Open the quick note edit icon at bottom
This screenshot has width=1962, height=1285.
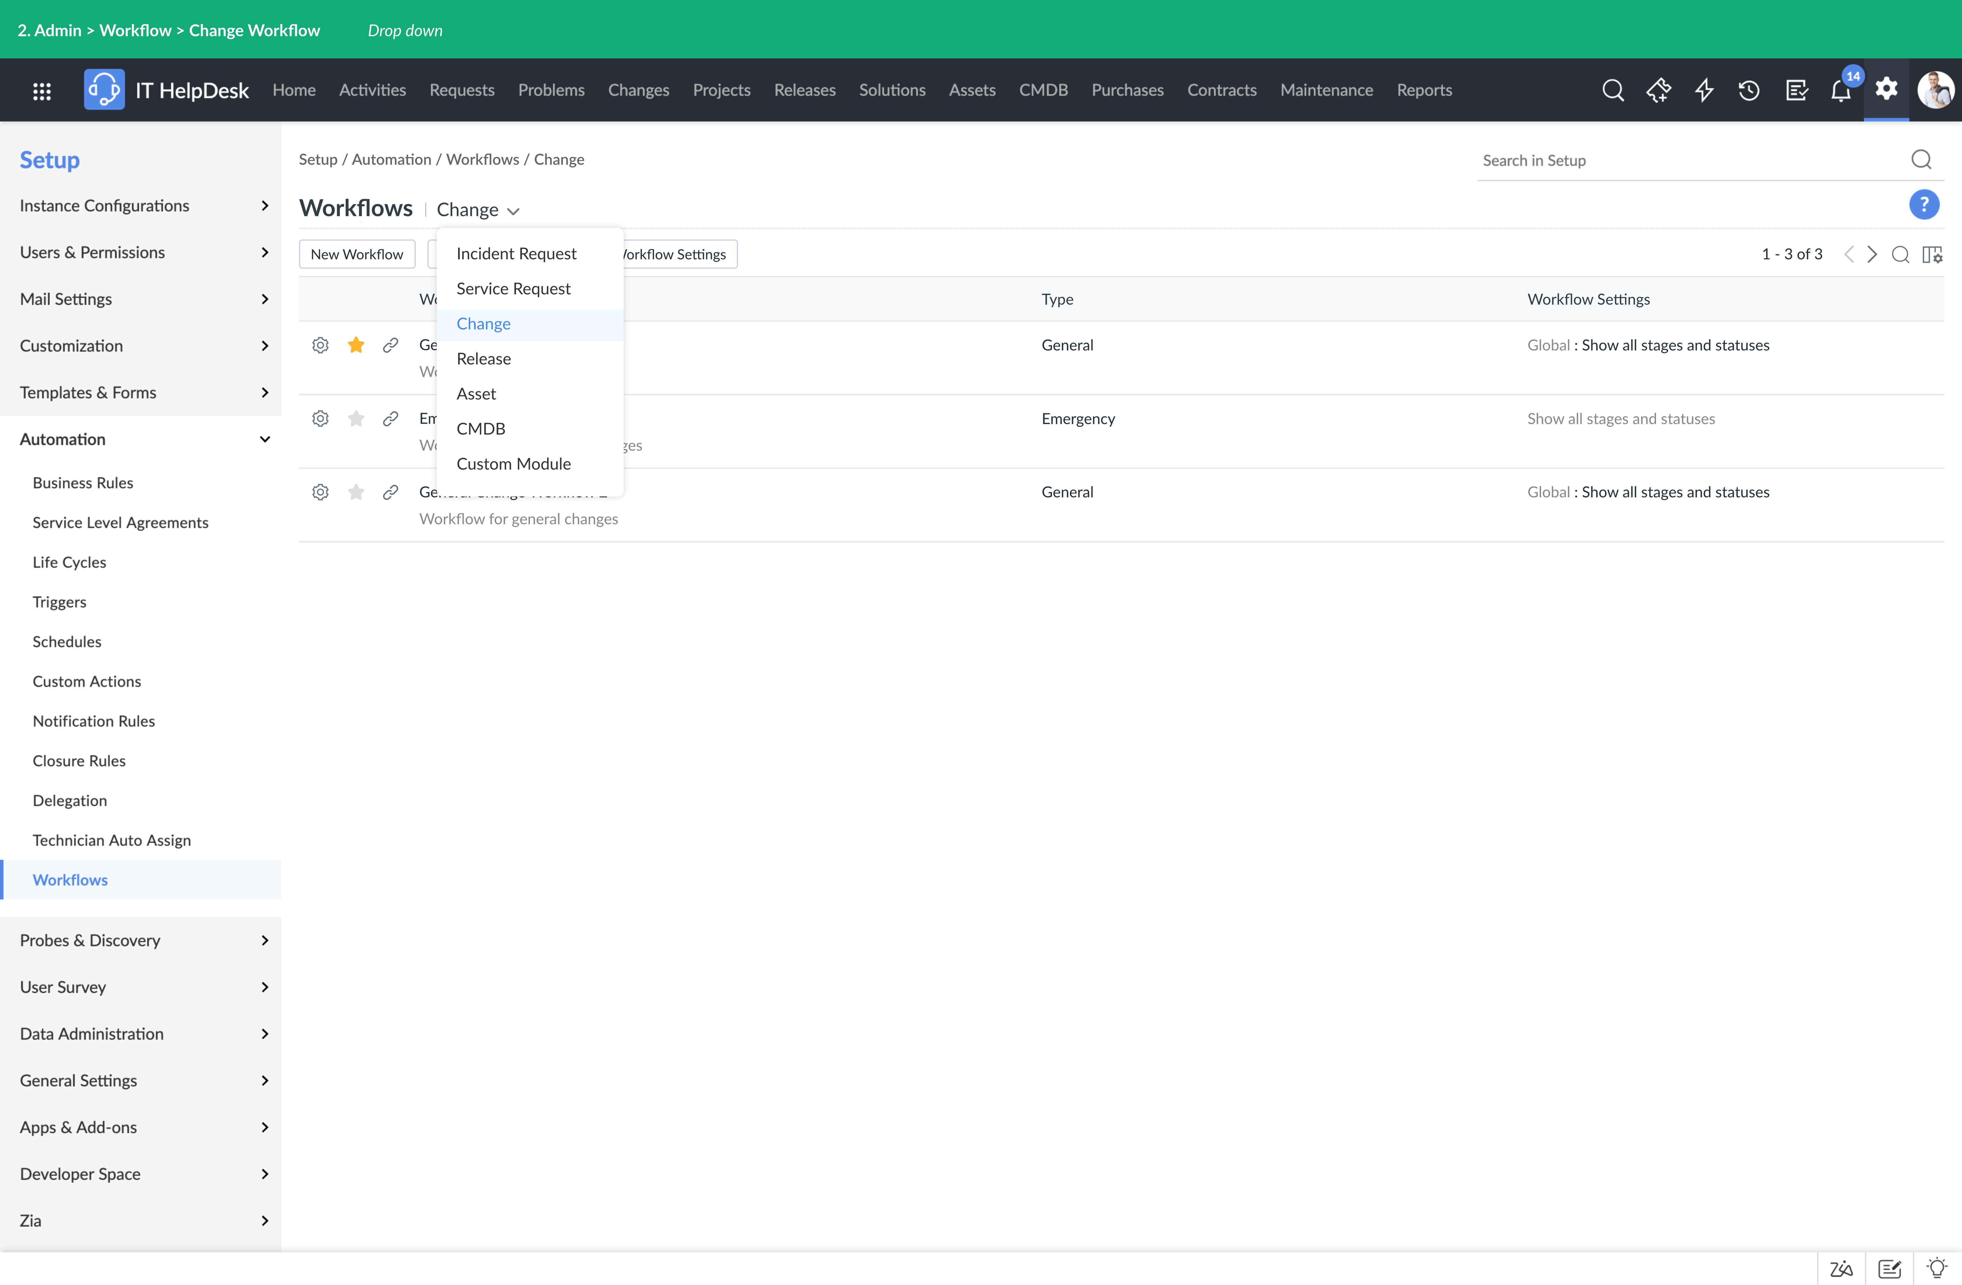[x=1890, y=1269]
